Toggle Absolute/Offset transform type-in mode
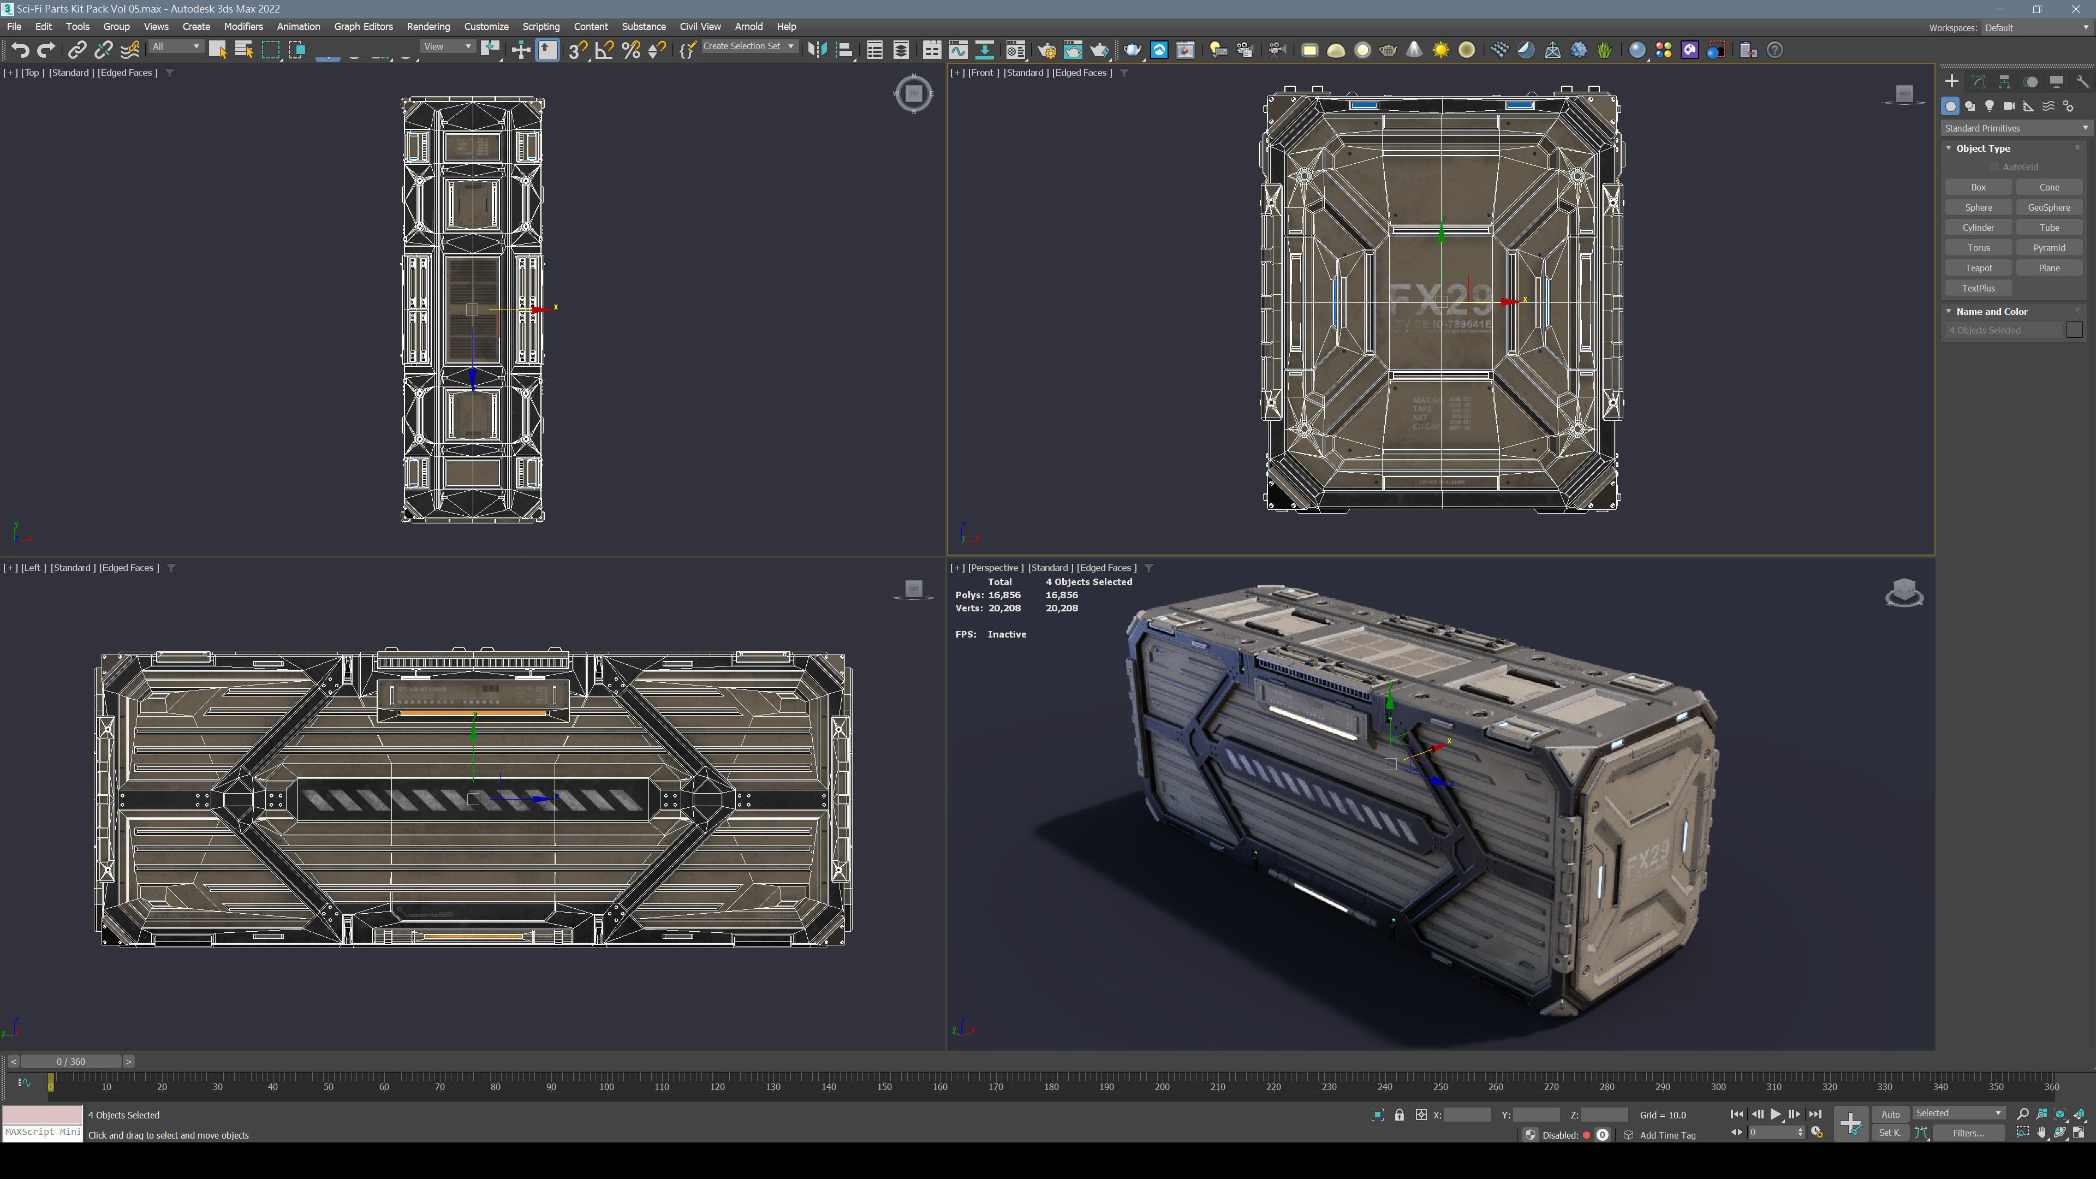 1421,1115
